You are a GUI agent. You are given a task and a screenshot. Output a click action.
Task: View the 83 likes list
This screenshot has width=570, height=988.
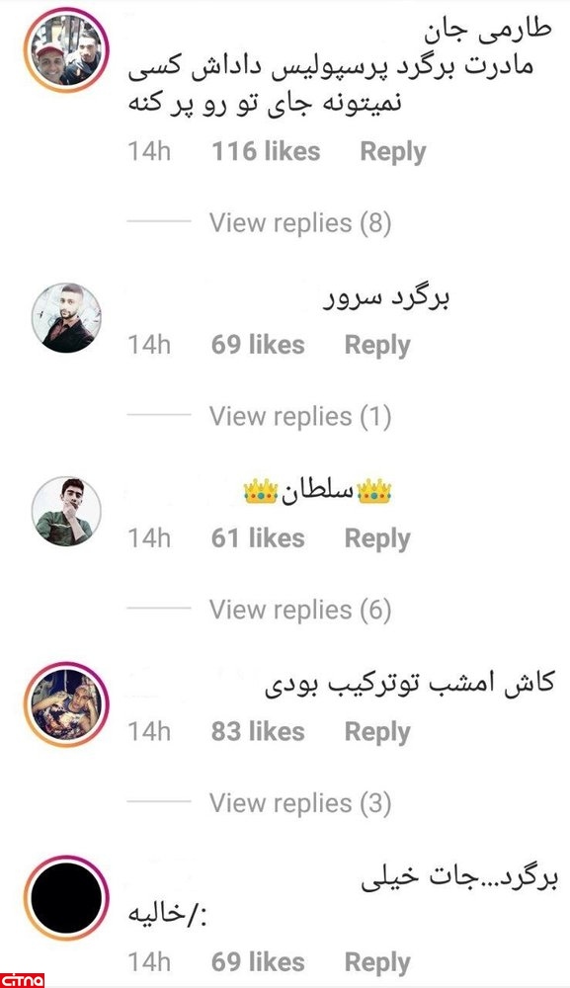pos(258,732)
